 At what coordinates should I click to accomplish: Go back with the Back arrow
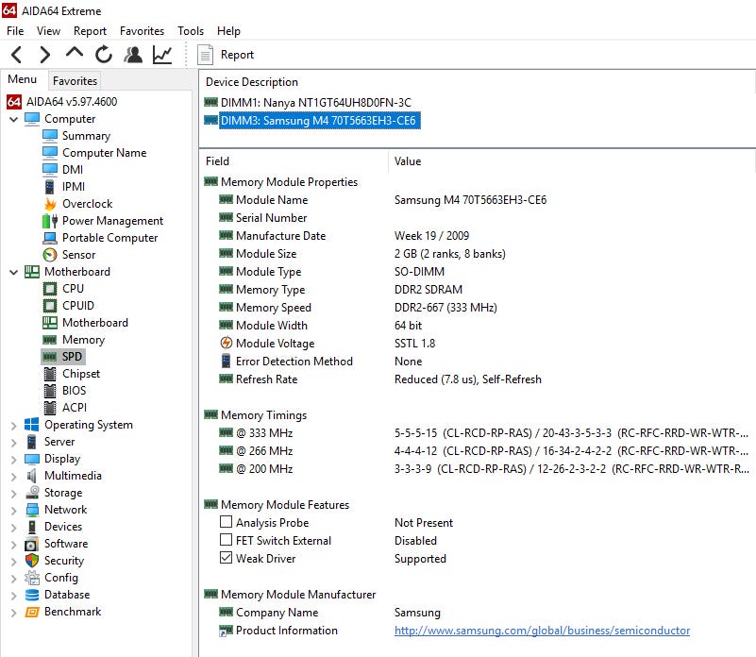pyautogui.click(x=16, y=55)
